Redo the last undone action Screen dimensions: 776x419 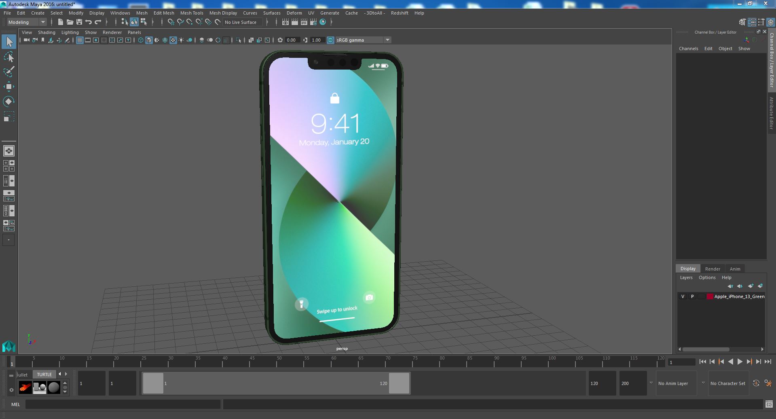pyautogui.click(x=97, y=22)
